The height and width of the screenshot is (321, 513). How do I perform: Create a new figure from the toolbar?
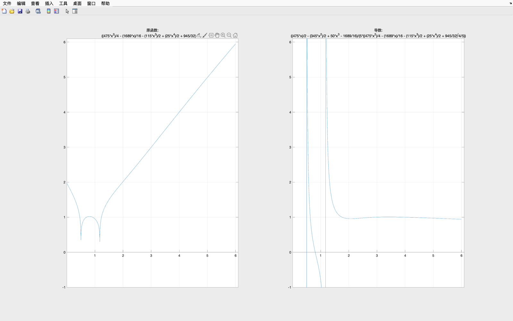[4, 11]
